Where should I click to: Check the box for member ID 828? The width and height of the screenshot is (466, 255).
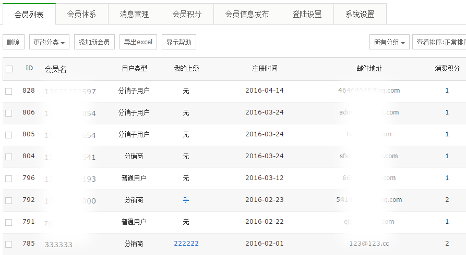click(x=9, y=91)
